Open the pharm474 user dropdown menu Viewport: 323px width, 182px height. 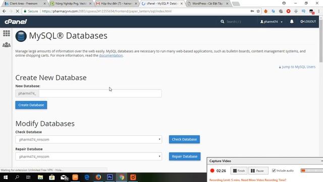click(x=272, y=21)
